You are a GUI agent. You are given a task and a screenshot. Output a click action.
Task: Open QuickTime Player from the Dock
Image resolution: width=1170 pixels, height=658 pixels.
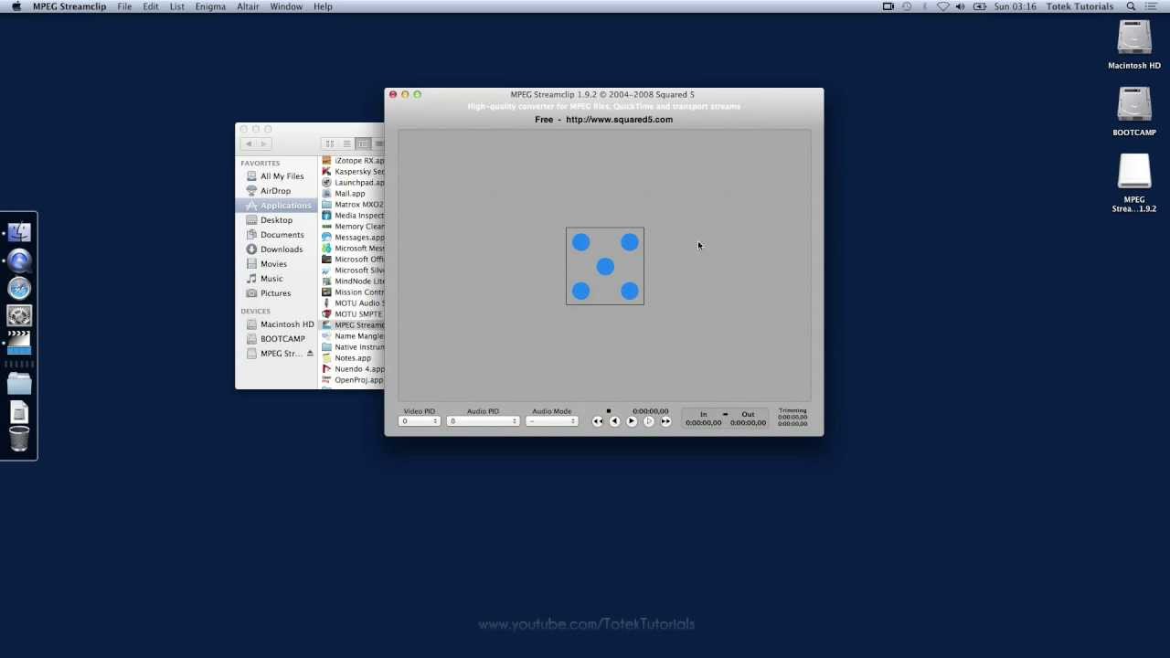pos(19,261)
